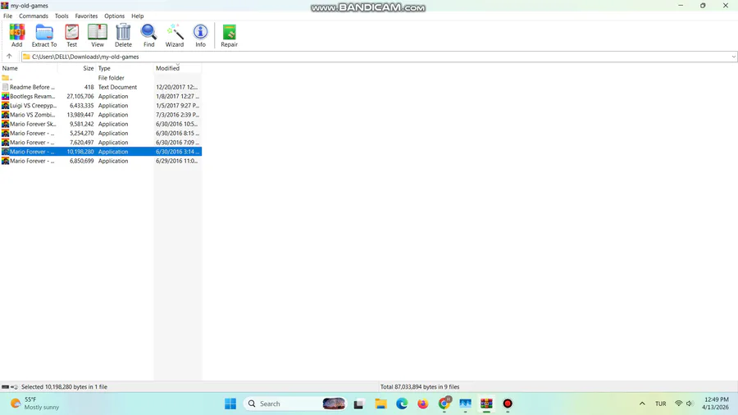This screenshot has height=415, width=738.
Task: Open the Favorites menu
Action: [86, 16]
